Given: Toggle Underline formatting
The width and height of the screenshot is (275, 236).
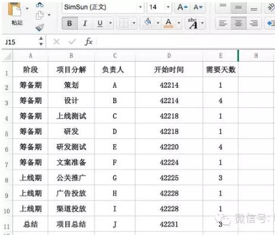Looking at the screenshot, I should click(100, 23).
